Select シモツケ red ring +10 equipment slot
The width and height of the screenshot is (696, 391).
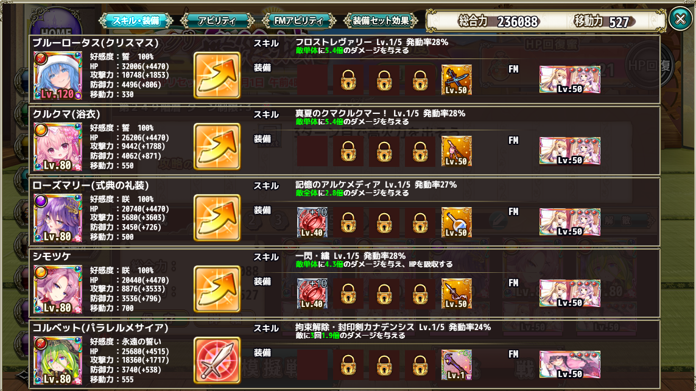click(x=312, y=294)
